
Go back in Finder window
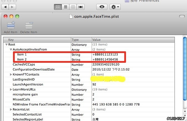point(5,7)
